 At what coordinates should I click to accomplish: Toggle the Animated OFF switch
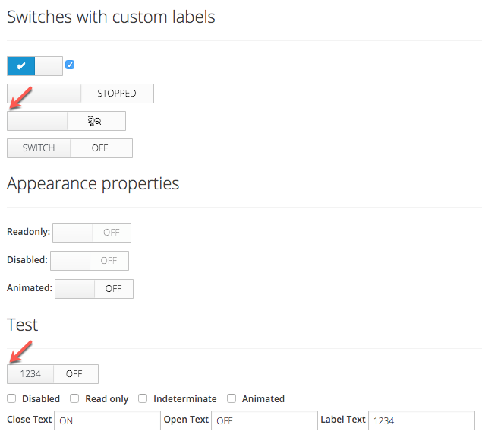click(x=94, y=289)
